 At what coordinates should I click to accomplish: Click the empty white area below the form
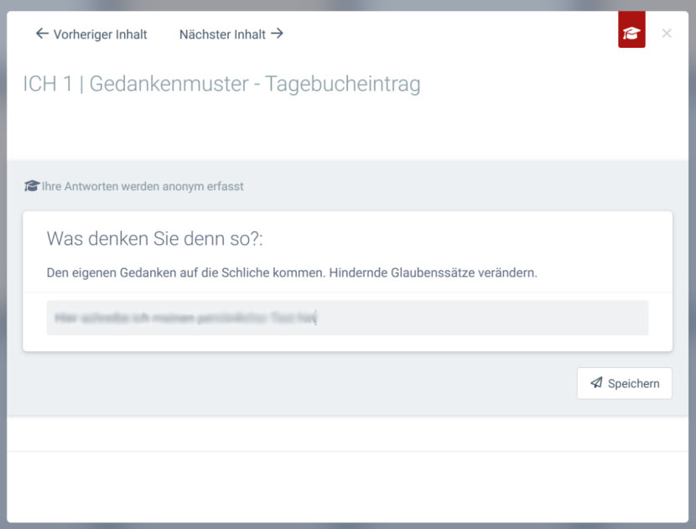pos(347,486)
